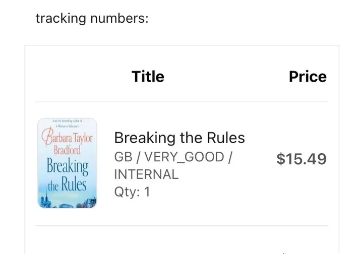Click the word "Rules" in item title
363x254 pixels.
[226, 138]
